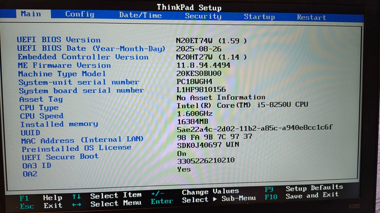Select MAC value 98 FA 9B 7C 97 37
This screenshot has width=380, height=213.
[x=215, y=137]
